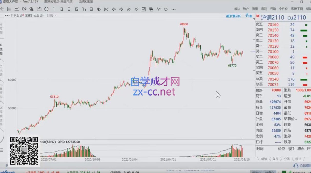This screenshot has height=173, width=311.
Task: Switch to the 分价 tab
Action: (x=275, y=159)
